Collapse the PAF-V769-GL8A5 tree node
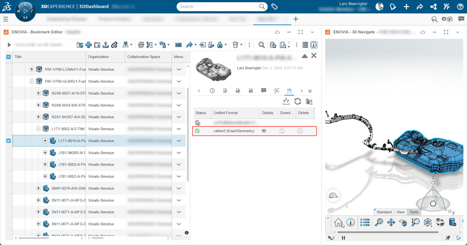Viewport: 467px width, 245px height. pyautogui.click(x=31, y=81)
